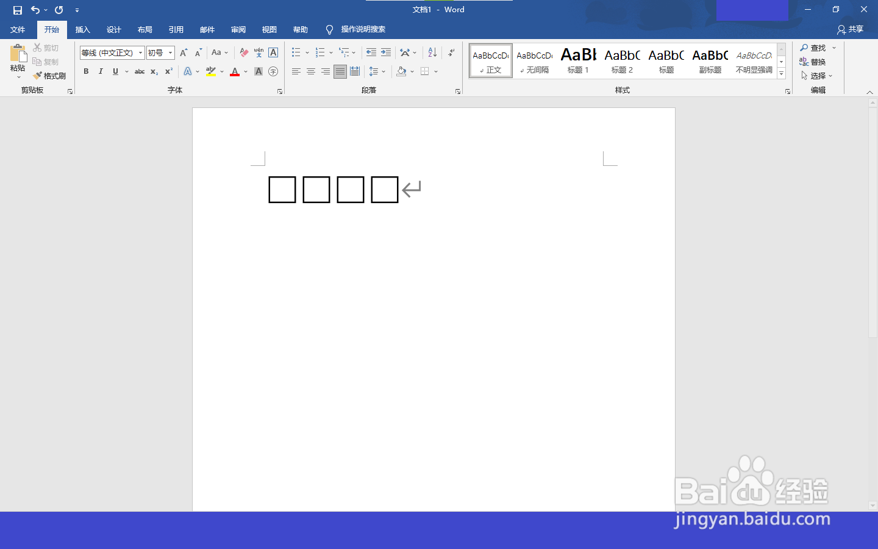Click the line spacing icon
Viewport: 878px width, 549px height.
[x=374, y=71]
